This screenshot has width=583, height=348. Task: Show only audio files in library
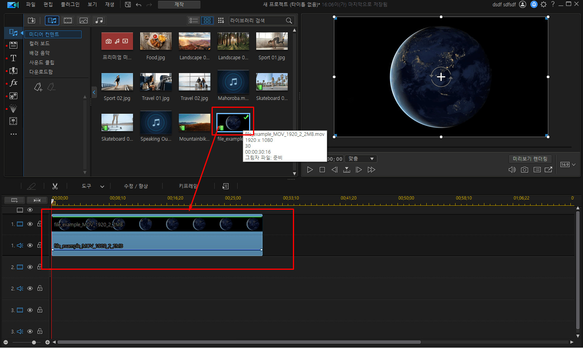click(x=99, y=21)
